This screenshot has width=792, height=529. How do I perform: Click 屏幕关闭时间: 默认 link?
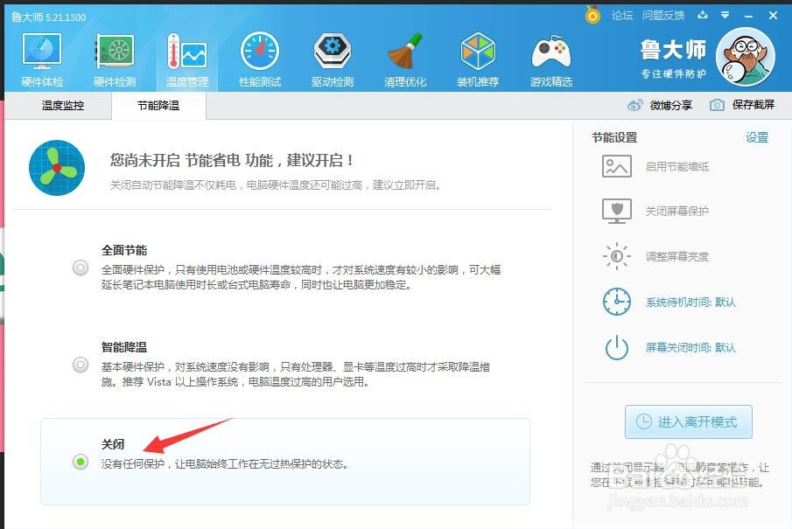pyautogui.click(x=690, y=348)
